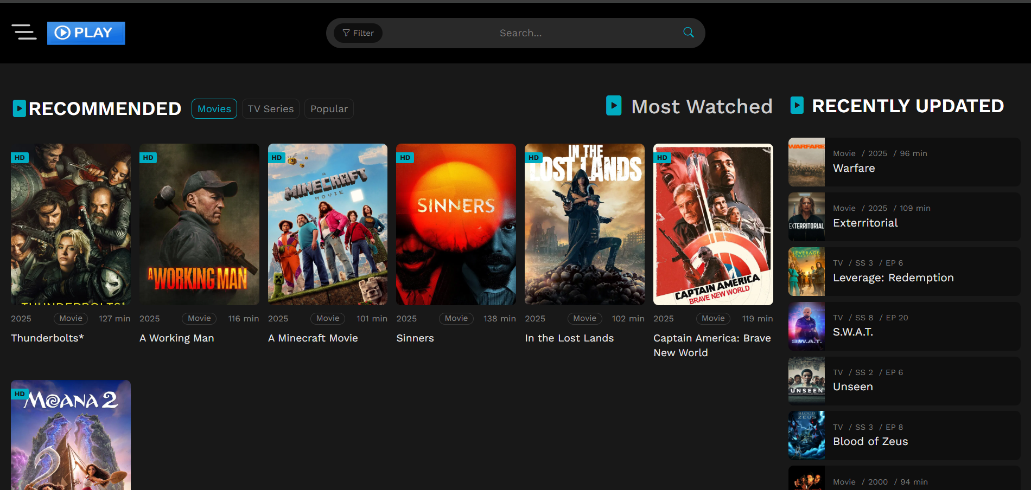
Task: Click the A Minecraft Movie title link
Action: (313, 338)
